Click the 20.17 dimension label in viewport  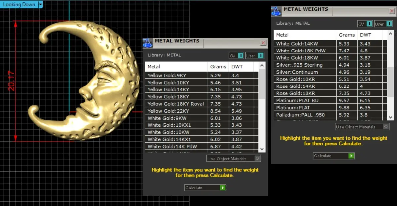(x=11, y=81)
